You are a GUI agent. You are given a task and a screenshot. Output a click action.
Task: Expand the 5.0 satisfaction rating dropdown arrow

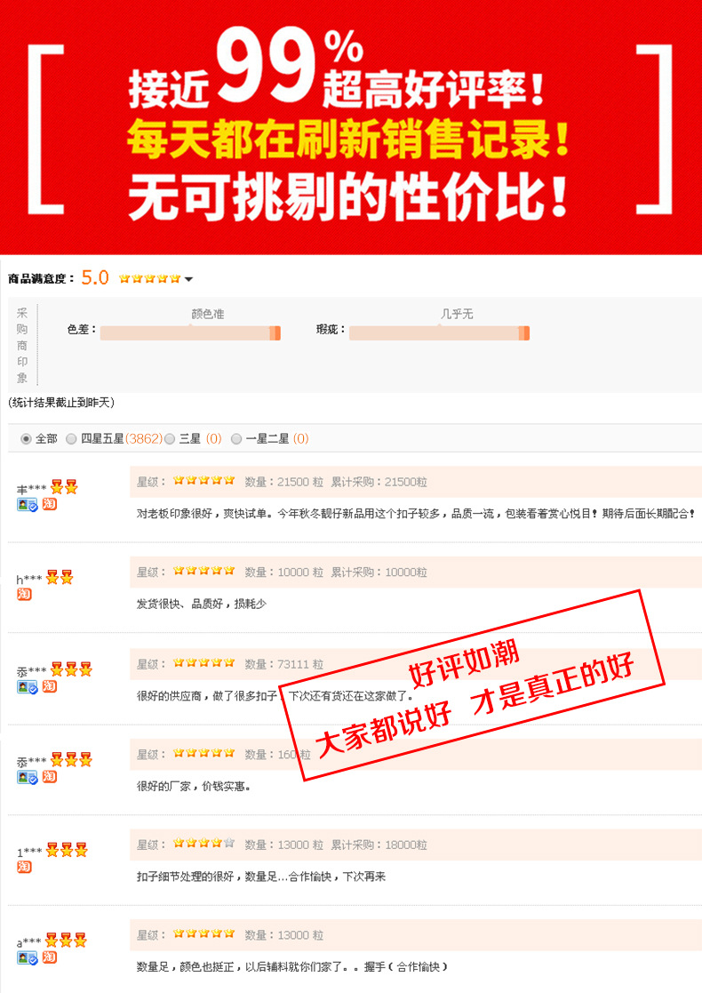[188, 279]
